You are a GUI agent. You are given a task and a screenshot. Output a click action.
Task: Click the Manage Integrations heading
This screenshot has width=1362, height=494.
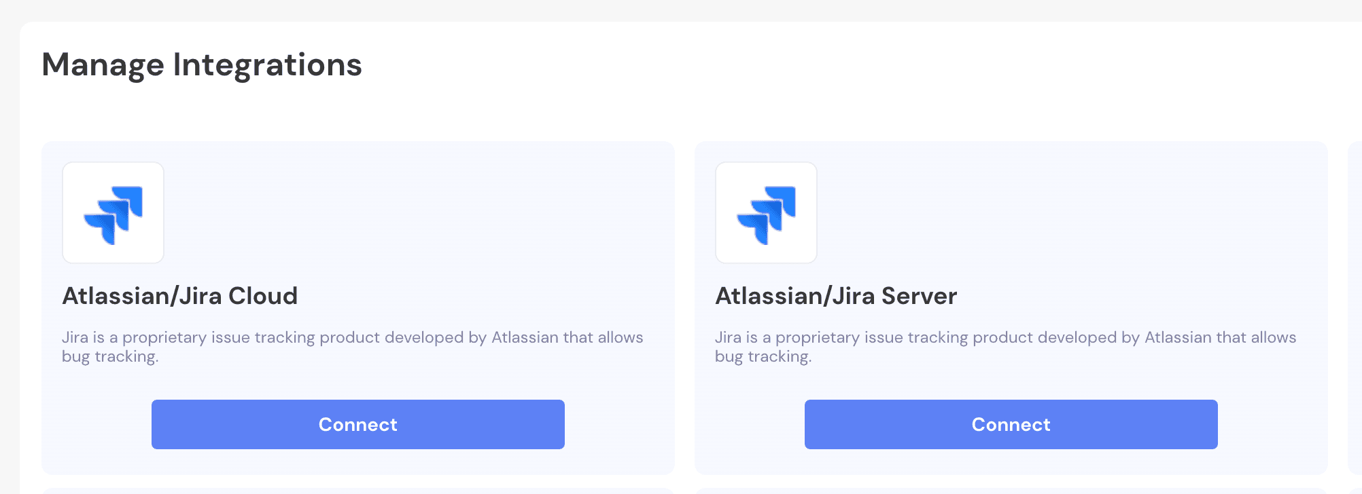pyautogui.click(x=202, y=64)
